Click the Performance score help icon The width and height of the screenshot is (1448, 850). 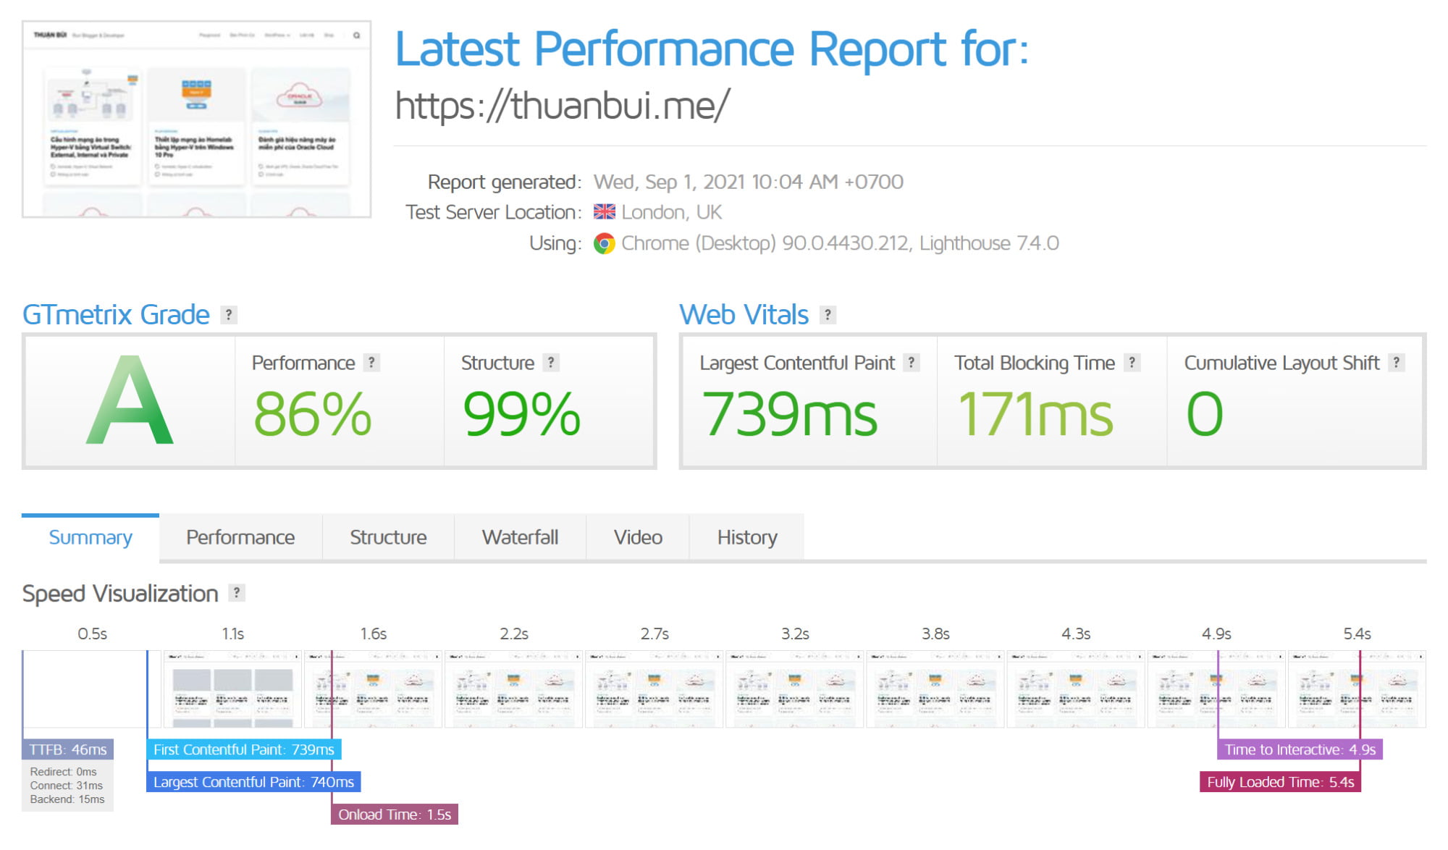[x=371, y=363]
